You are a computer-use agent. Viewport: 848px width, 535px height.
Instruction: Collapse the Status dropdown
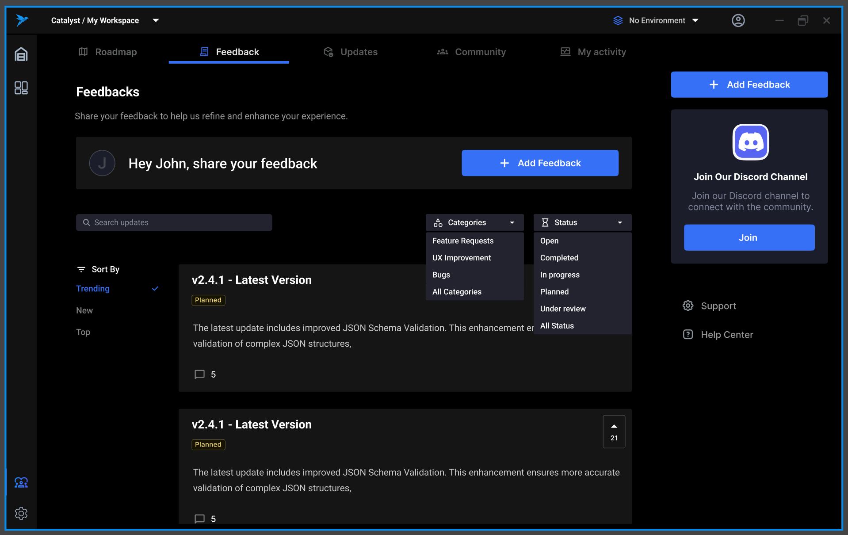582,222
